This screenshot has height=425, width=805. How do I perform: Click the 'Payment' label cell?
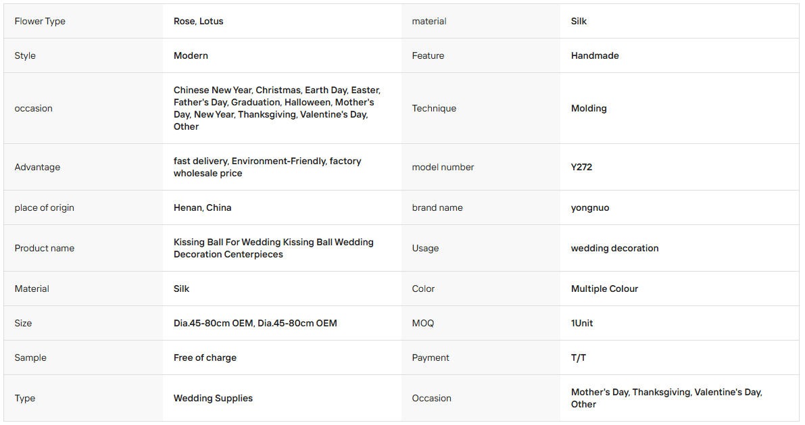click(481, 357)
